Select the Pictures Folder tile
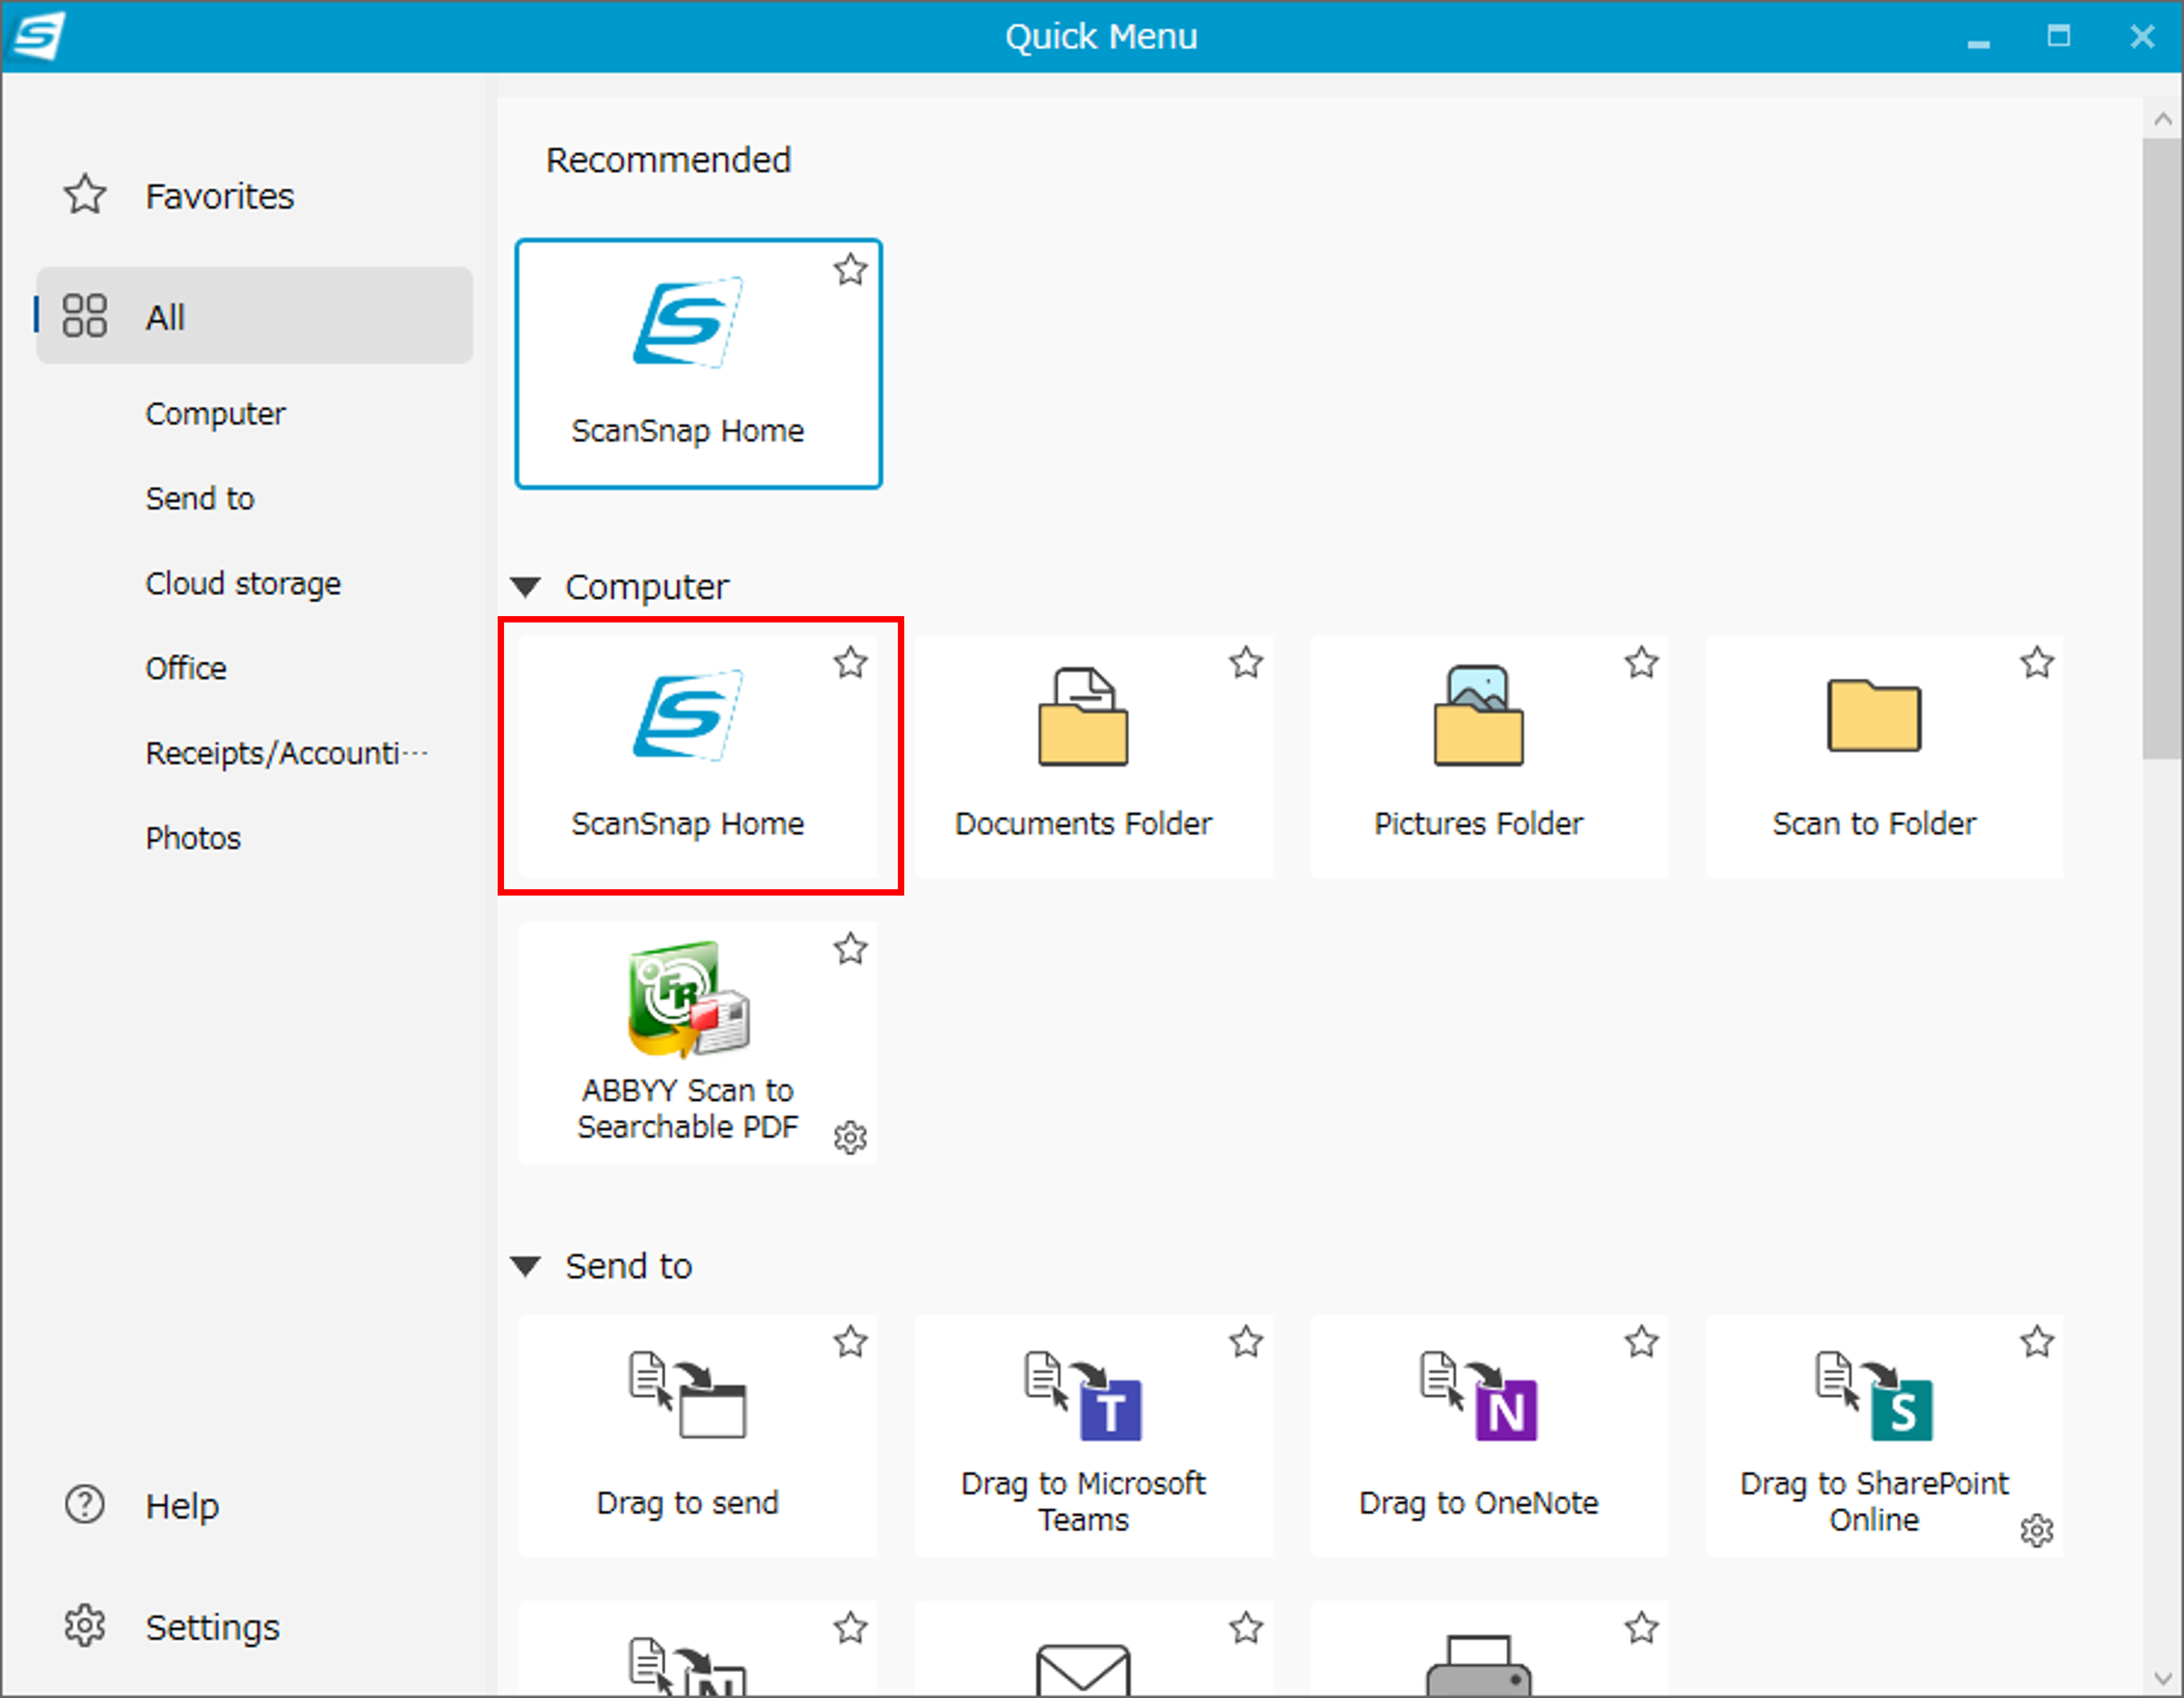The width and height of the screenshot is (2184, 1698). click(1489, 757)
